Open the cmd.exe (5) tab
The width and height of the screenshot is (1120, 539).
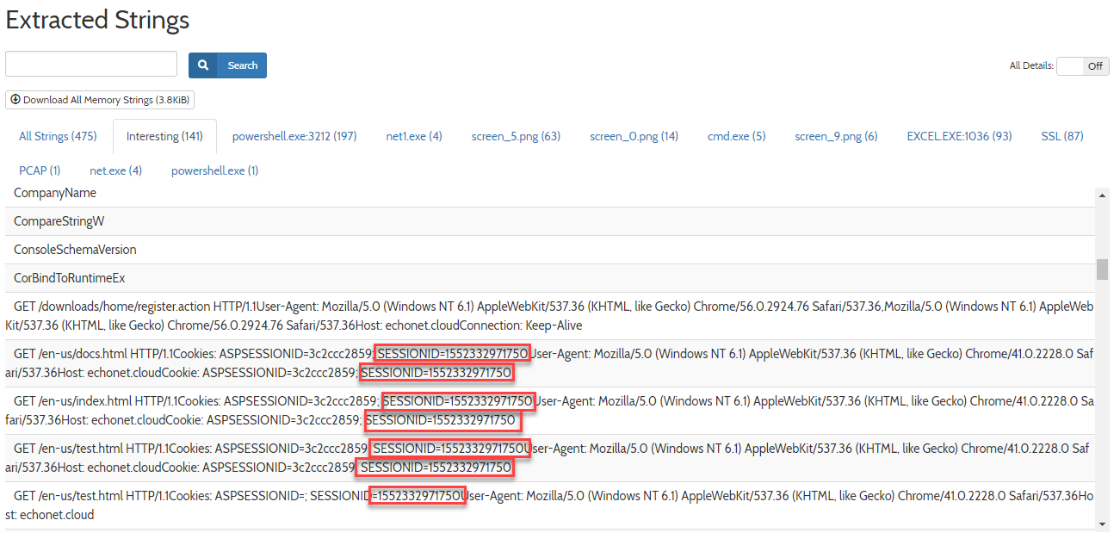click(736, 136)
